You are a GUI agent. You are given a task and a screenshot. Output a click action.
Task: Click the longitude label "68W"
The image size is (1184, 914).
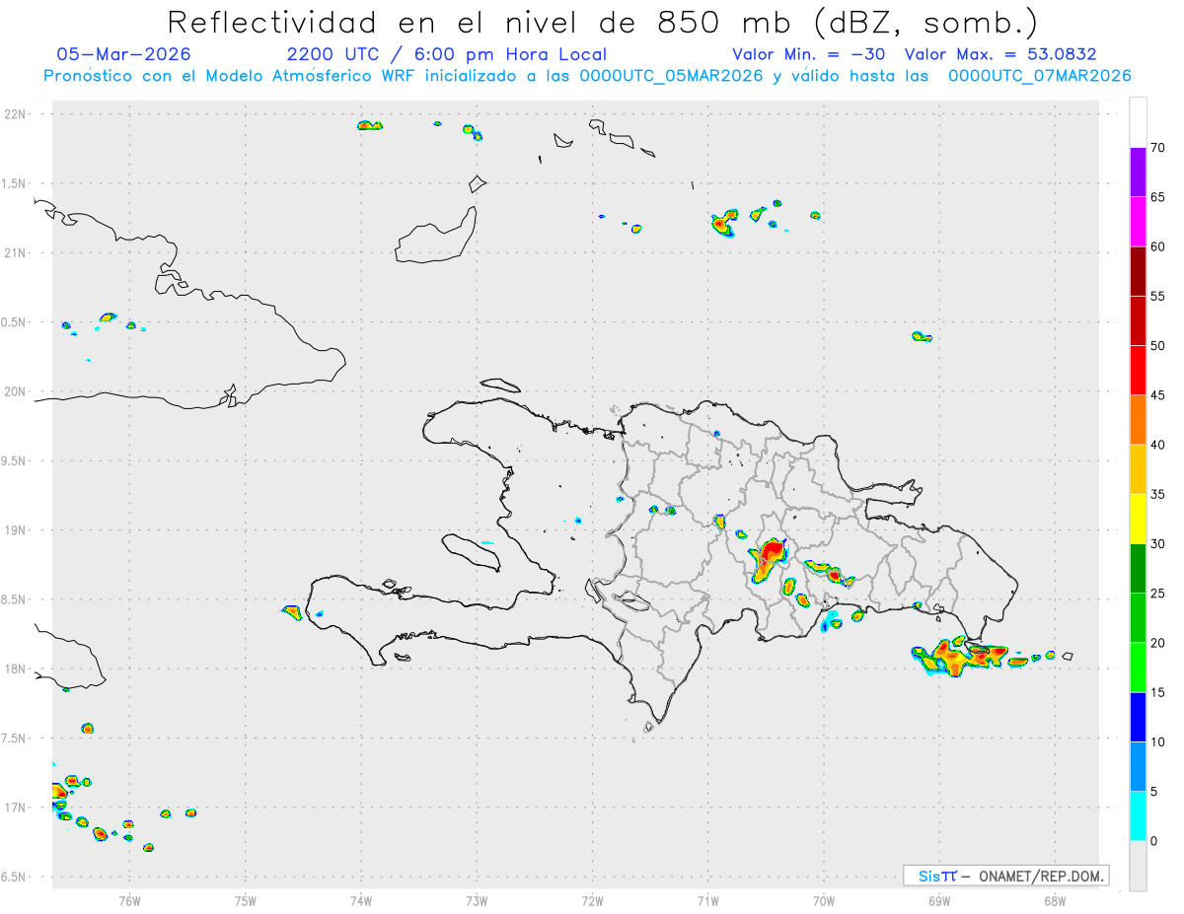tap(1055, 901)
